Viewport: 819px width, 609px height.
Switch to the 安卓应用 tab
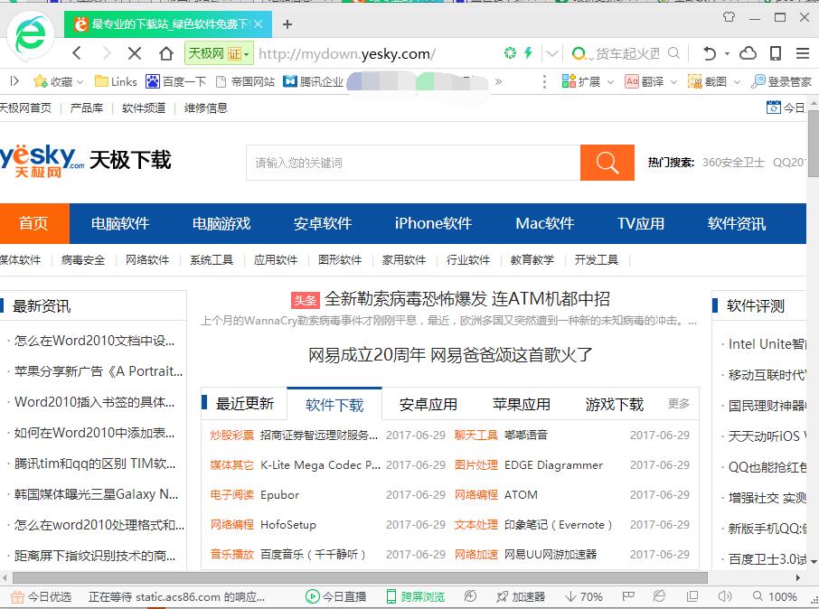pyautogui.click(x=428, y=404)
